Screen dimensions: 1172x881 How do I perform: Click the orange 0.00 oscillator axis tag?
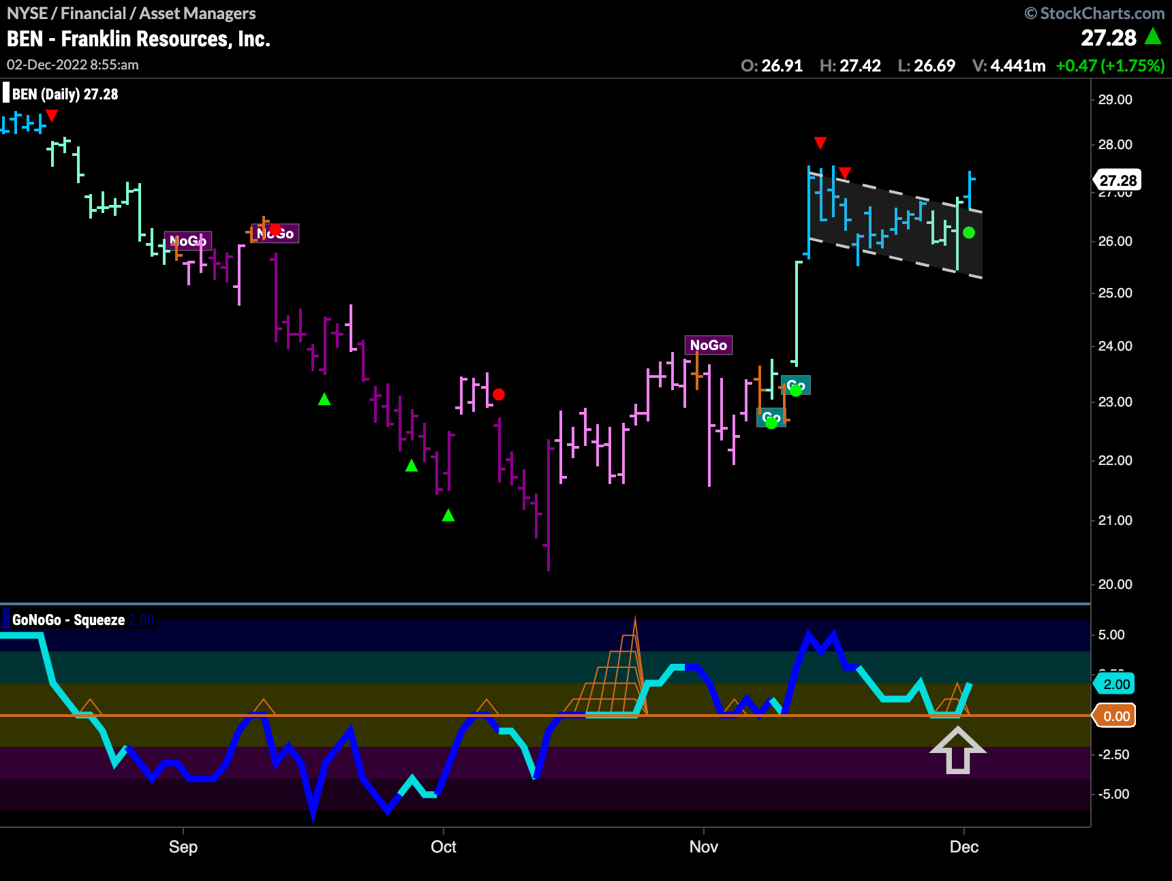[1115, 716]
